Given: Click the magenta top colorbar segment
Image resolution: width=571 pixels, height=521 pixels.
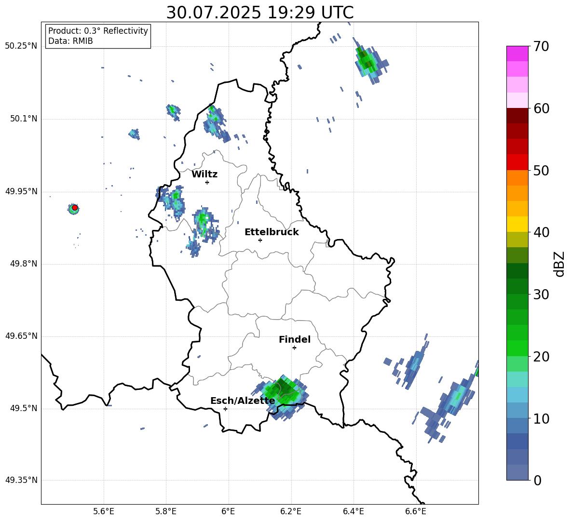Looking at the screenshot, I should pyautogui.click(x=517, y=53).
